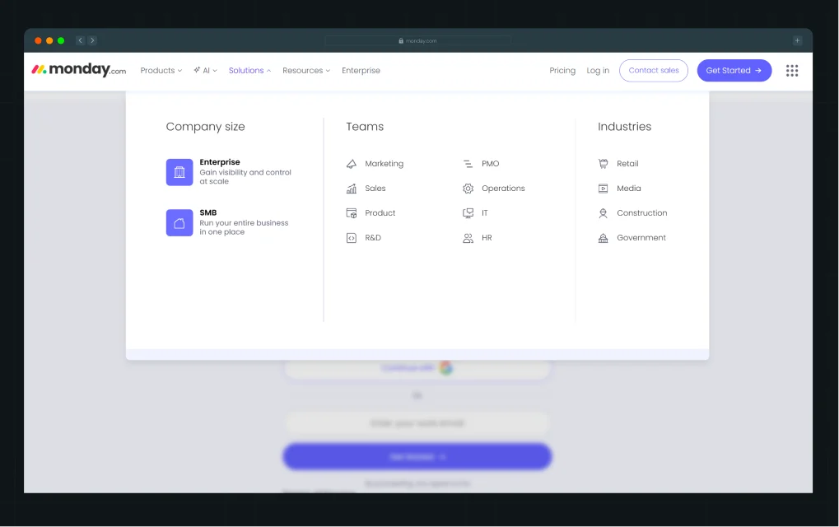Screen dimensions: 839x527
Task: Click the Contact sales button
Action: (x=653, y=71)
